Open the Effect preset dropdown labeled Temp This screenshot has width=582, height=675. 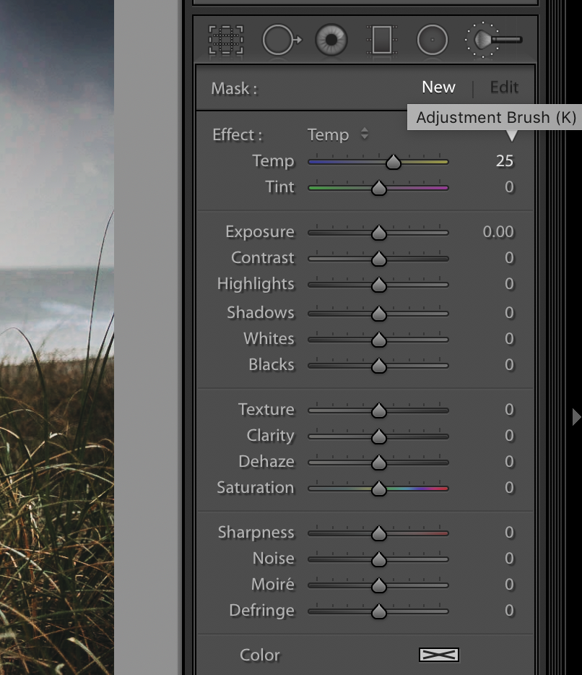338,134
